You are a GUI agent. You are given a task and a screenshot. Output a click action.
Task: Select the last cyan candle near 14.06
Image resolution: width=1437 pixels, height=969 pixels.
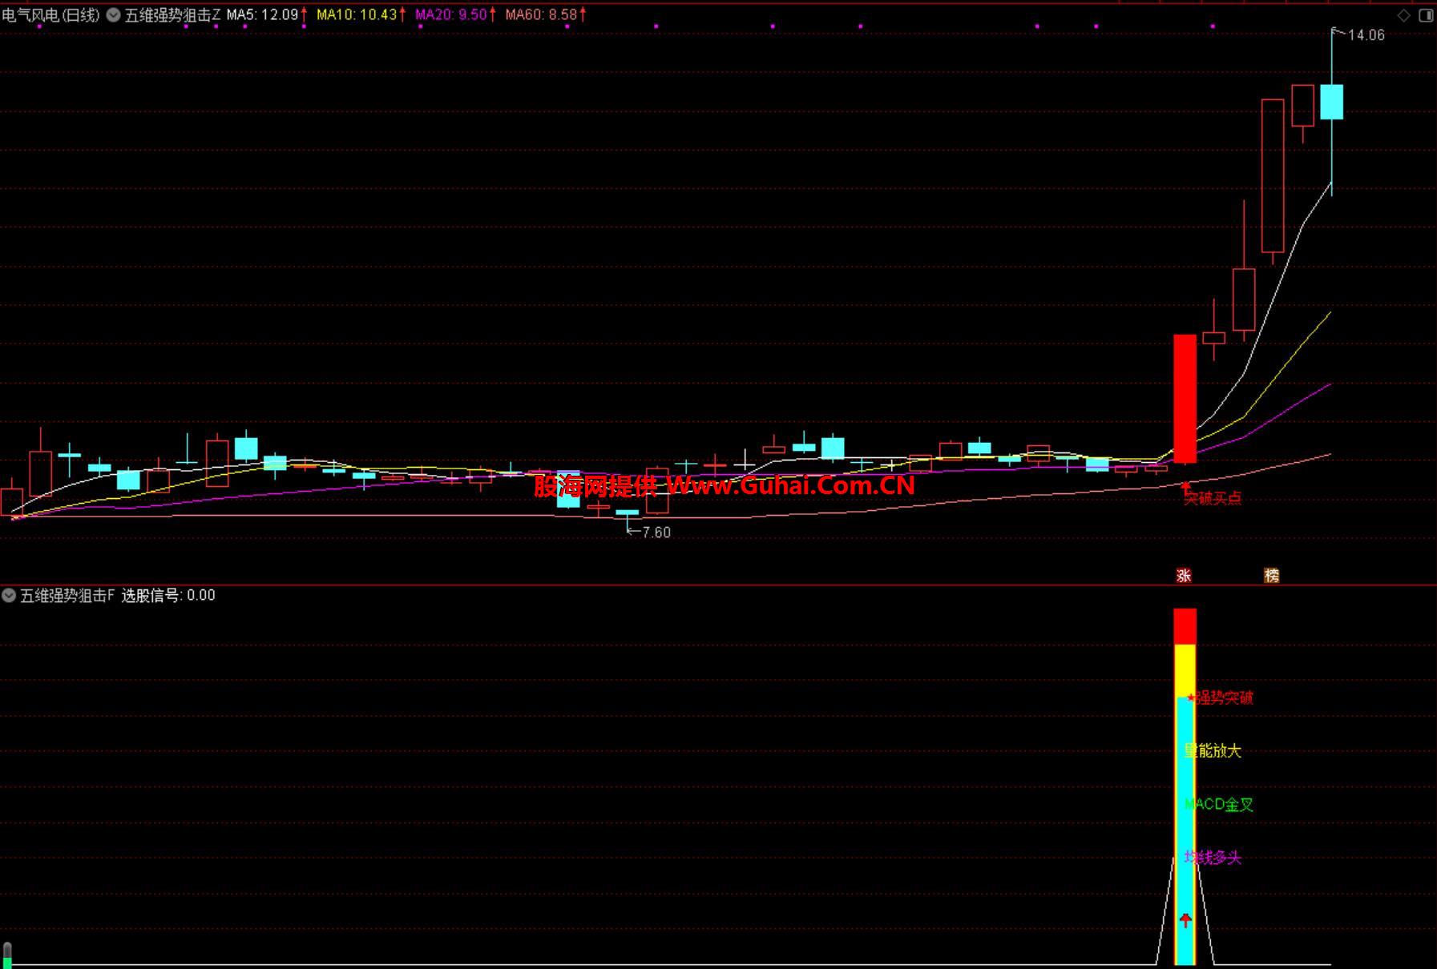point(1331,102)
